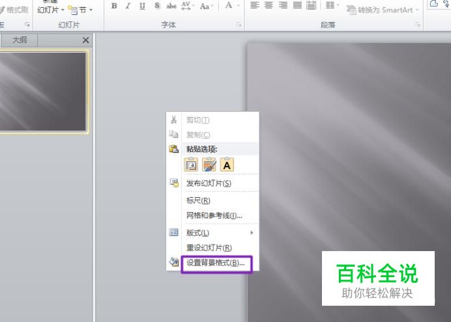Toggle Underline formatting
Screen dimensions: 451x322
(142, 6)
